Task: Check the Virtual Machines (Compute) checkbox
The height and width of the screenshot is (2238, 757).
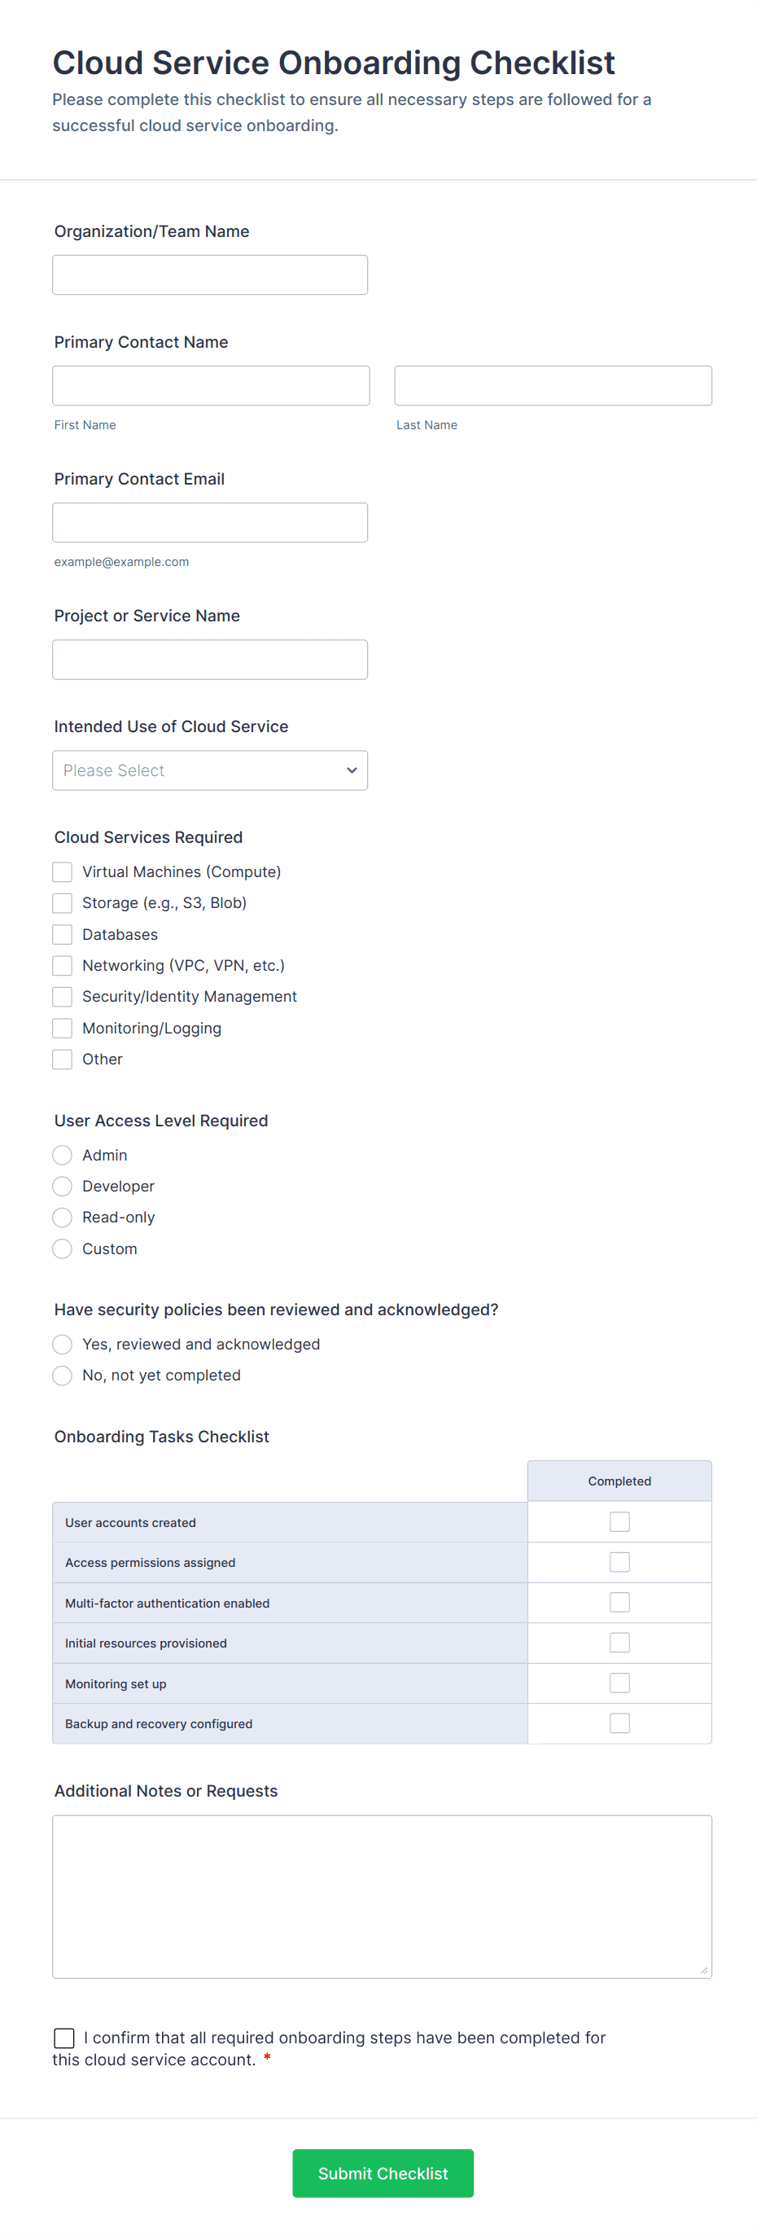Action: (x=63, y=871)
